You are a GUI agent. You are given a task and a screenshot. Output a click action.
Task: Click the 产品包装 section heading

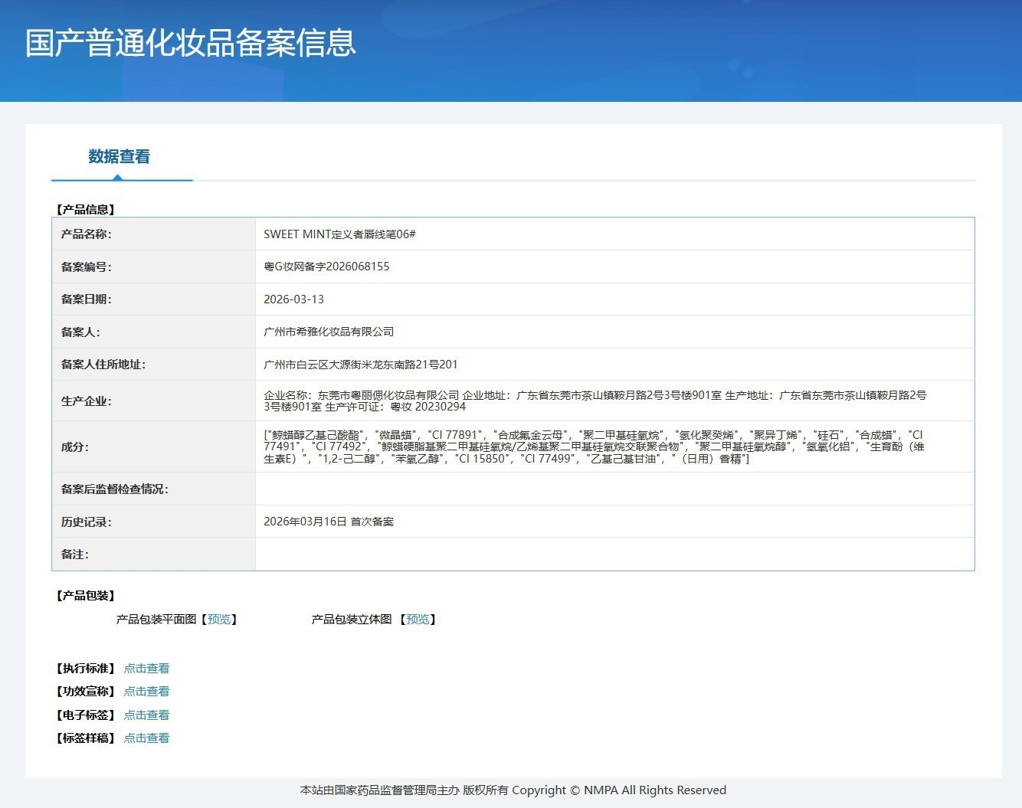pos(85,596)
